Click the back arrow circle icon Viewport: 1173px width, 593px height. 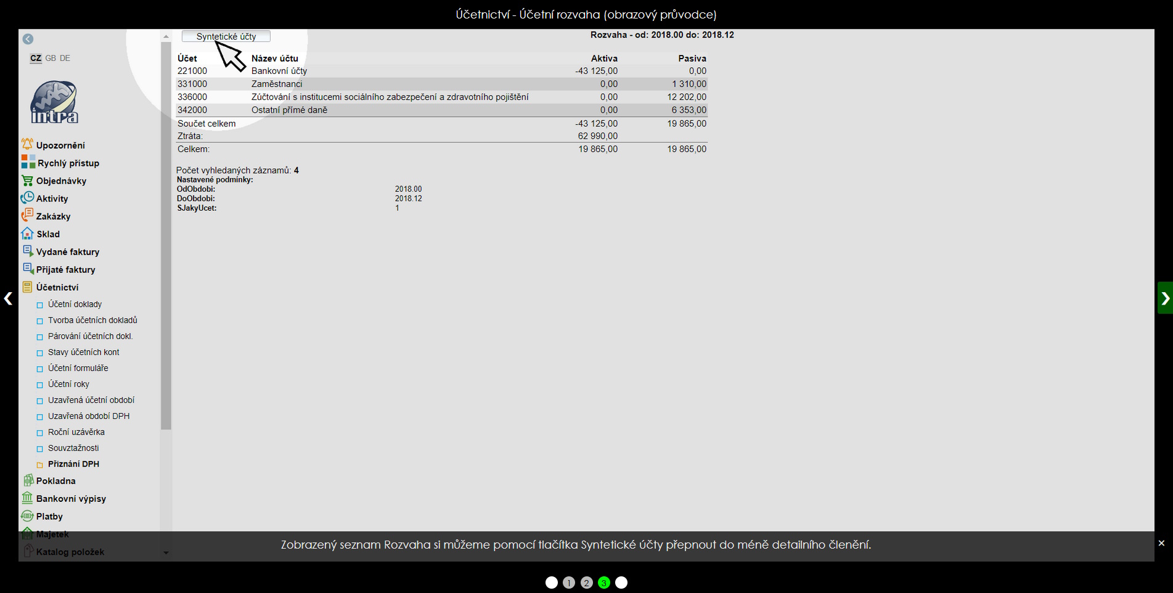click(28, 39)
